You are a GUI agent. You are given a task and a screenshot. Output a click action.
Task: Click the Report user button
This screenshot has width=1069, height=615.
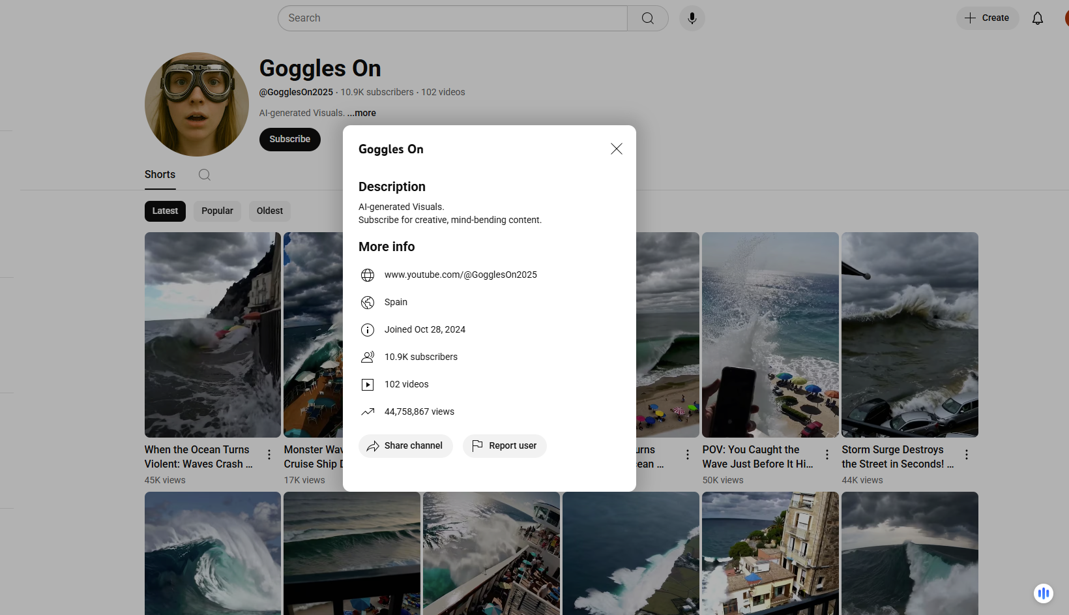(x=505, y=446)
